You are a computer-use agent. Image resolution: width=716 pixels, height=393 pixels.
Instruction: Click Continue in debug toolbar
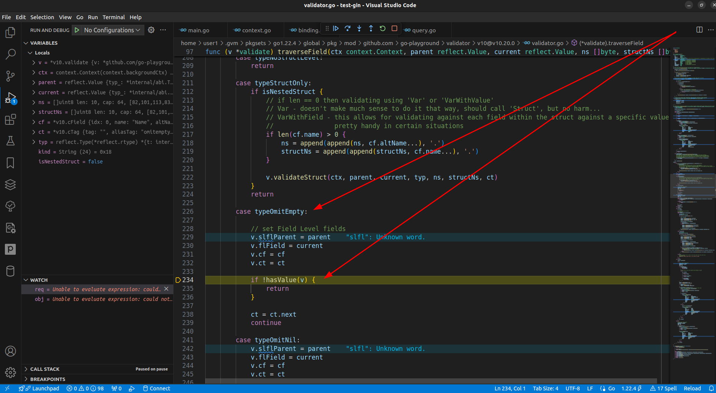point(336,29)
